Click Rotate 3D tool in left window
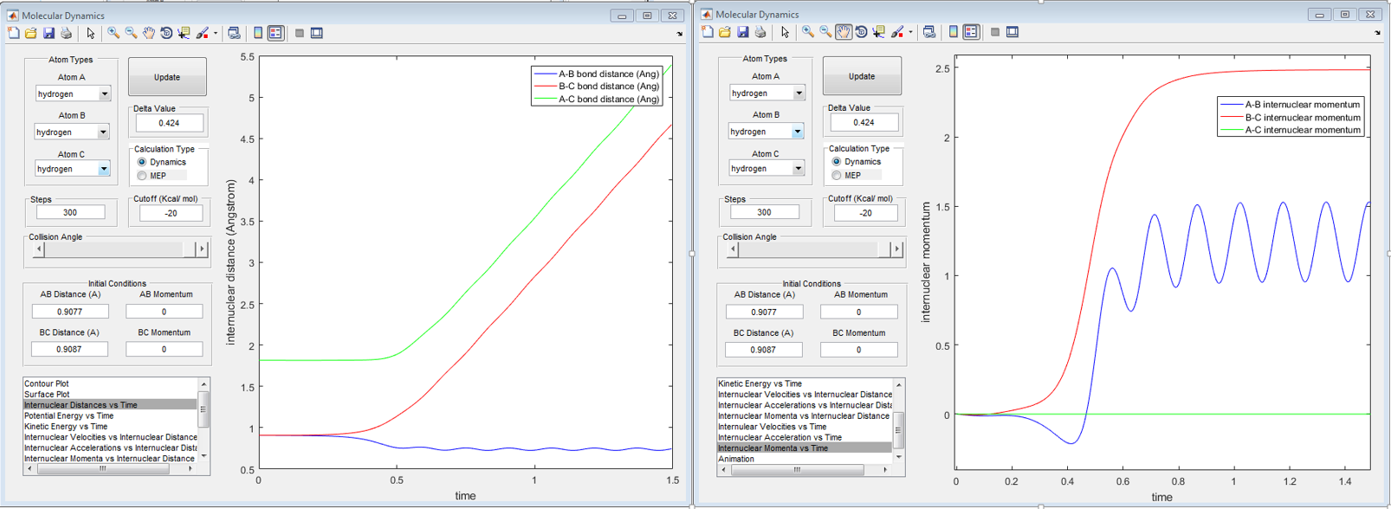Viewport: 1391px width, 509px height. [x=166, y=33]
